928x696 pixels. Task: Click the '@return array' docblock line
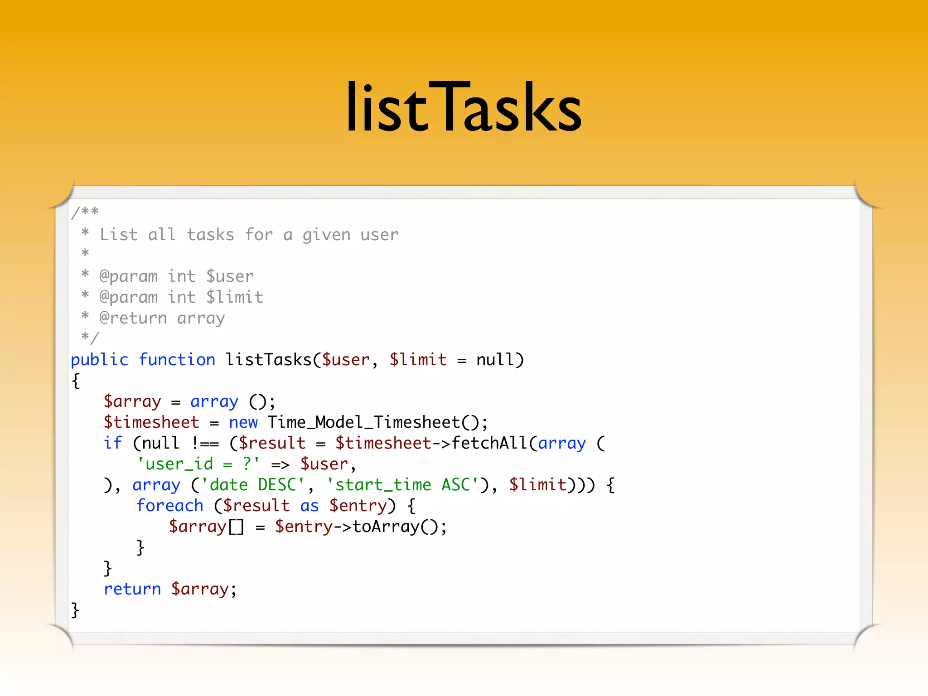point(153,318)
